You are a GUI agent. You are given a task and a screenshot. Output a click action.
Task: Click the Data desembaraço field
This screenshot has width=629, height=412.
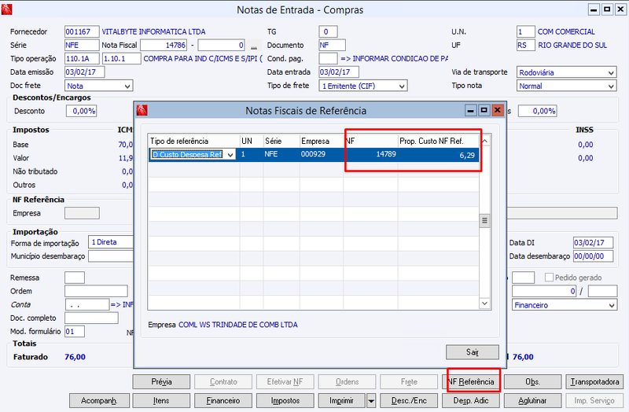594,256
